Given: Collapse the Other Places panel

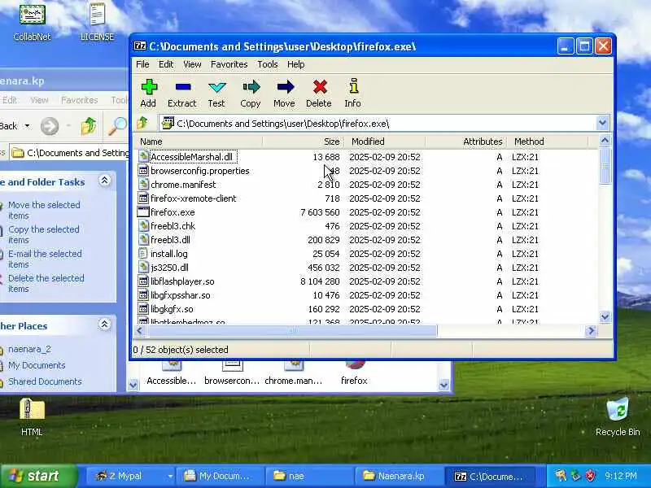Looking at the screenshot, I should 104,325.
